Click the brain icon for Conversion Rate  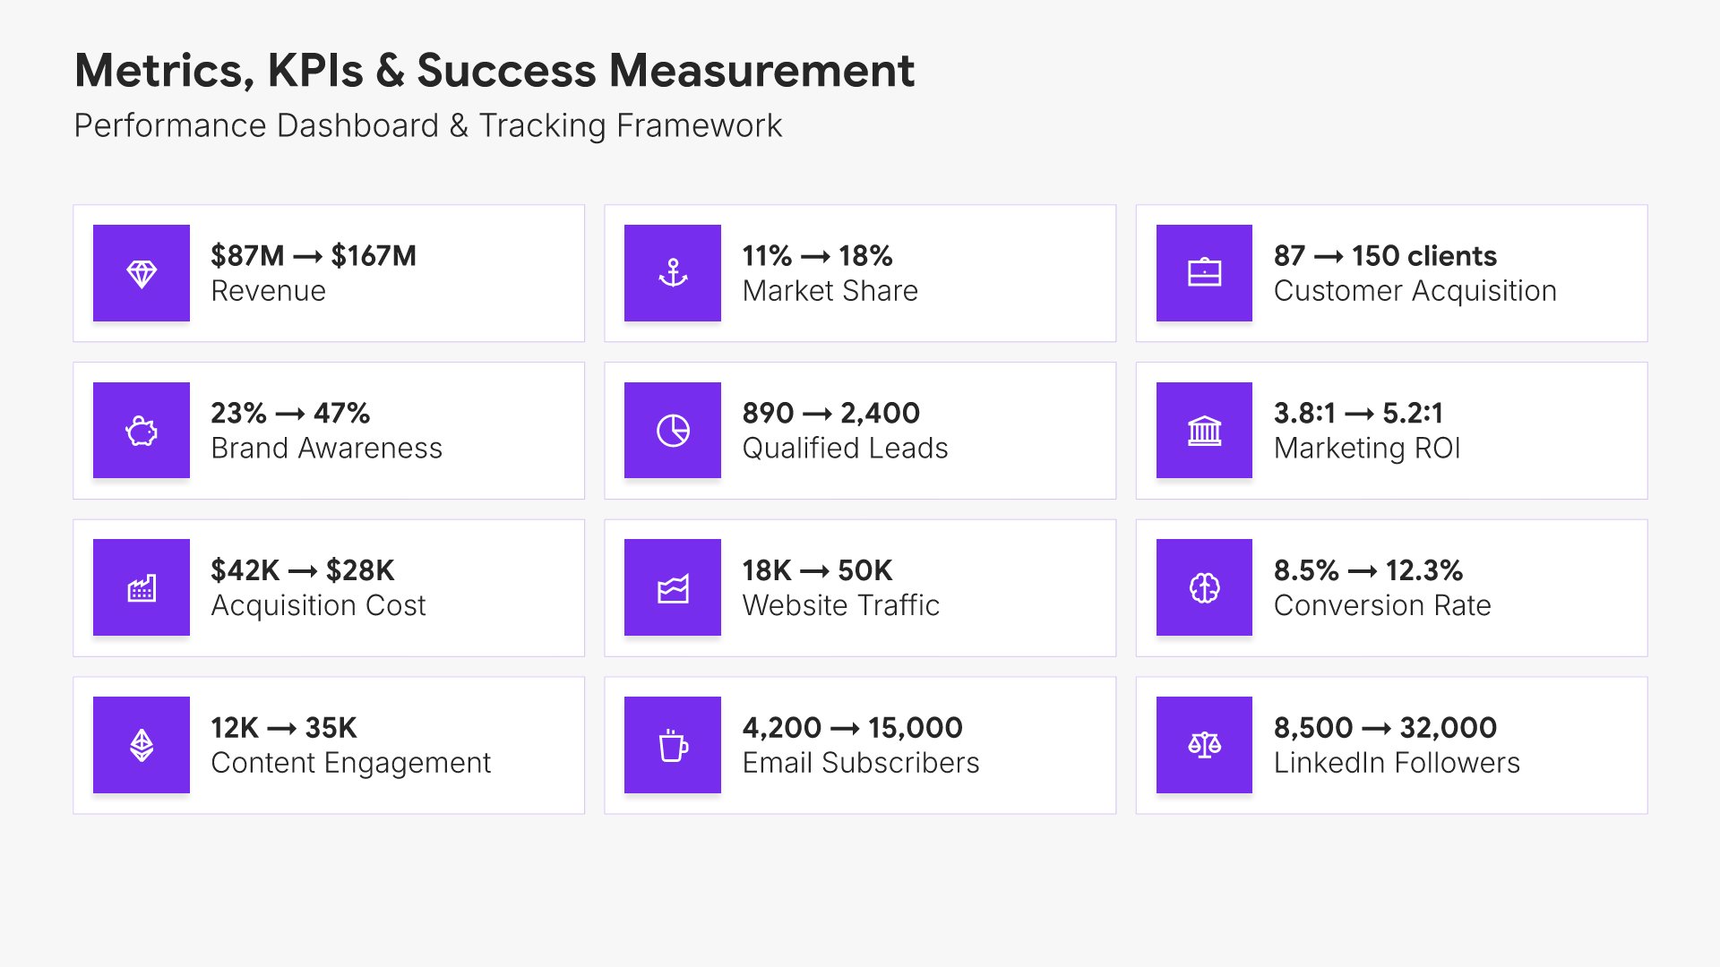coord(1204,587)
